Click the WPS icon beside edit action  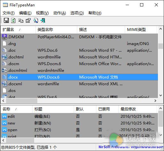coord(4,116)
